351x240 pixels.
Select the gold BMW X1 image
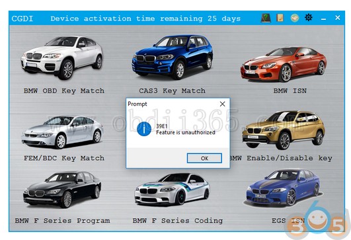[x=284, y=130]
